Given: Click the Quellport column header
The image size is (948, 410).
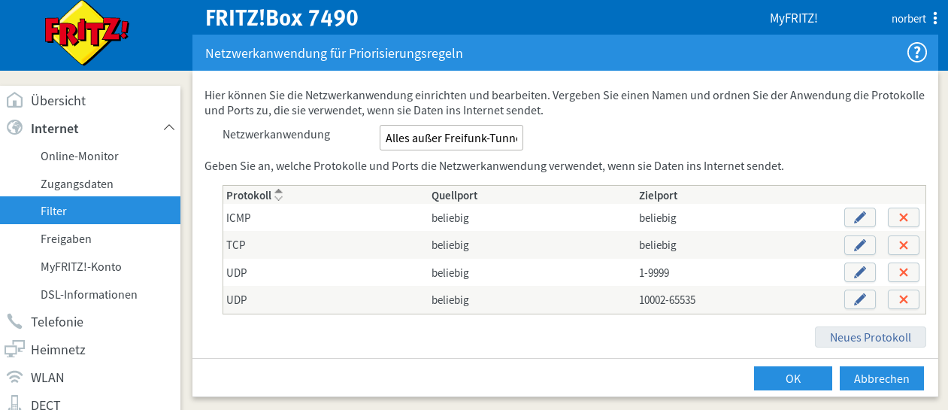Looking at the screenshot, I should [454, 195].
